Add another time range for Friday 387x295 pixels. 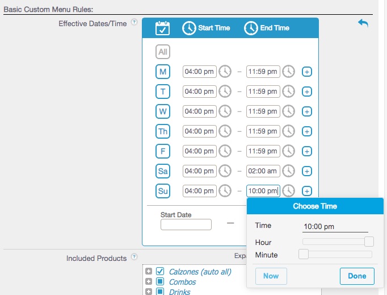pos(307,151)
